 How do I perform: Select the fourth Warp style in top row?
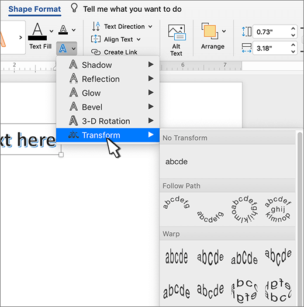[x=278, y=257]
